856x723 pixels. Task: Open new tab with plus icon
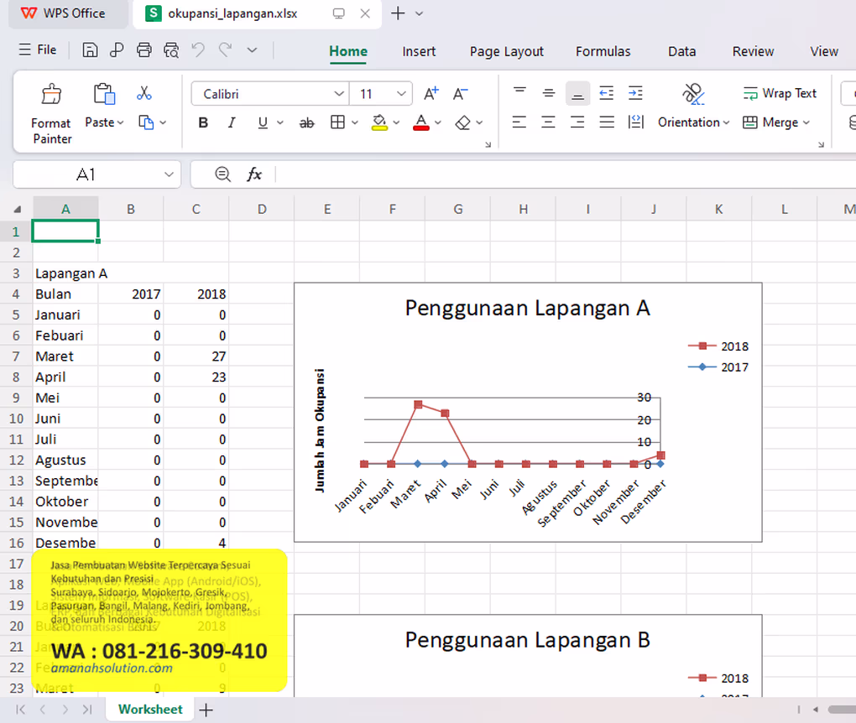point(398,13)
